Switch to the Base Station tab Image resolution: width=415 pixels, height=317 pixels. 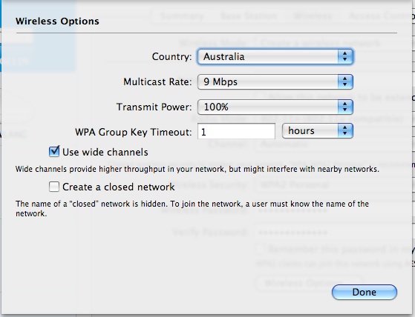click(x=249, y=16)
